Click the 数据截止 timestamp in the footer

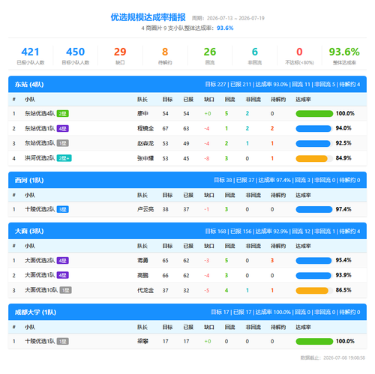tap(333, 358)
